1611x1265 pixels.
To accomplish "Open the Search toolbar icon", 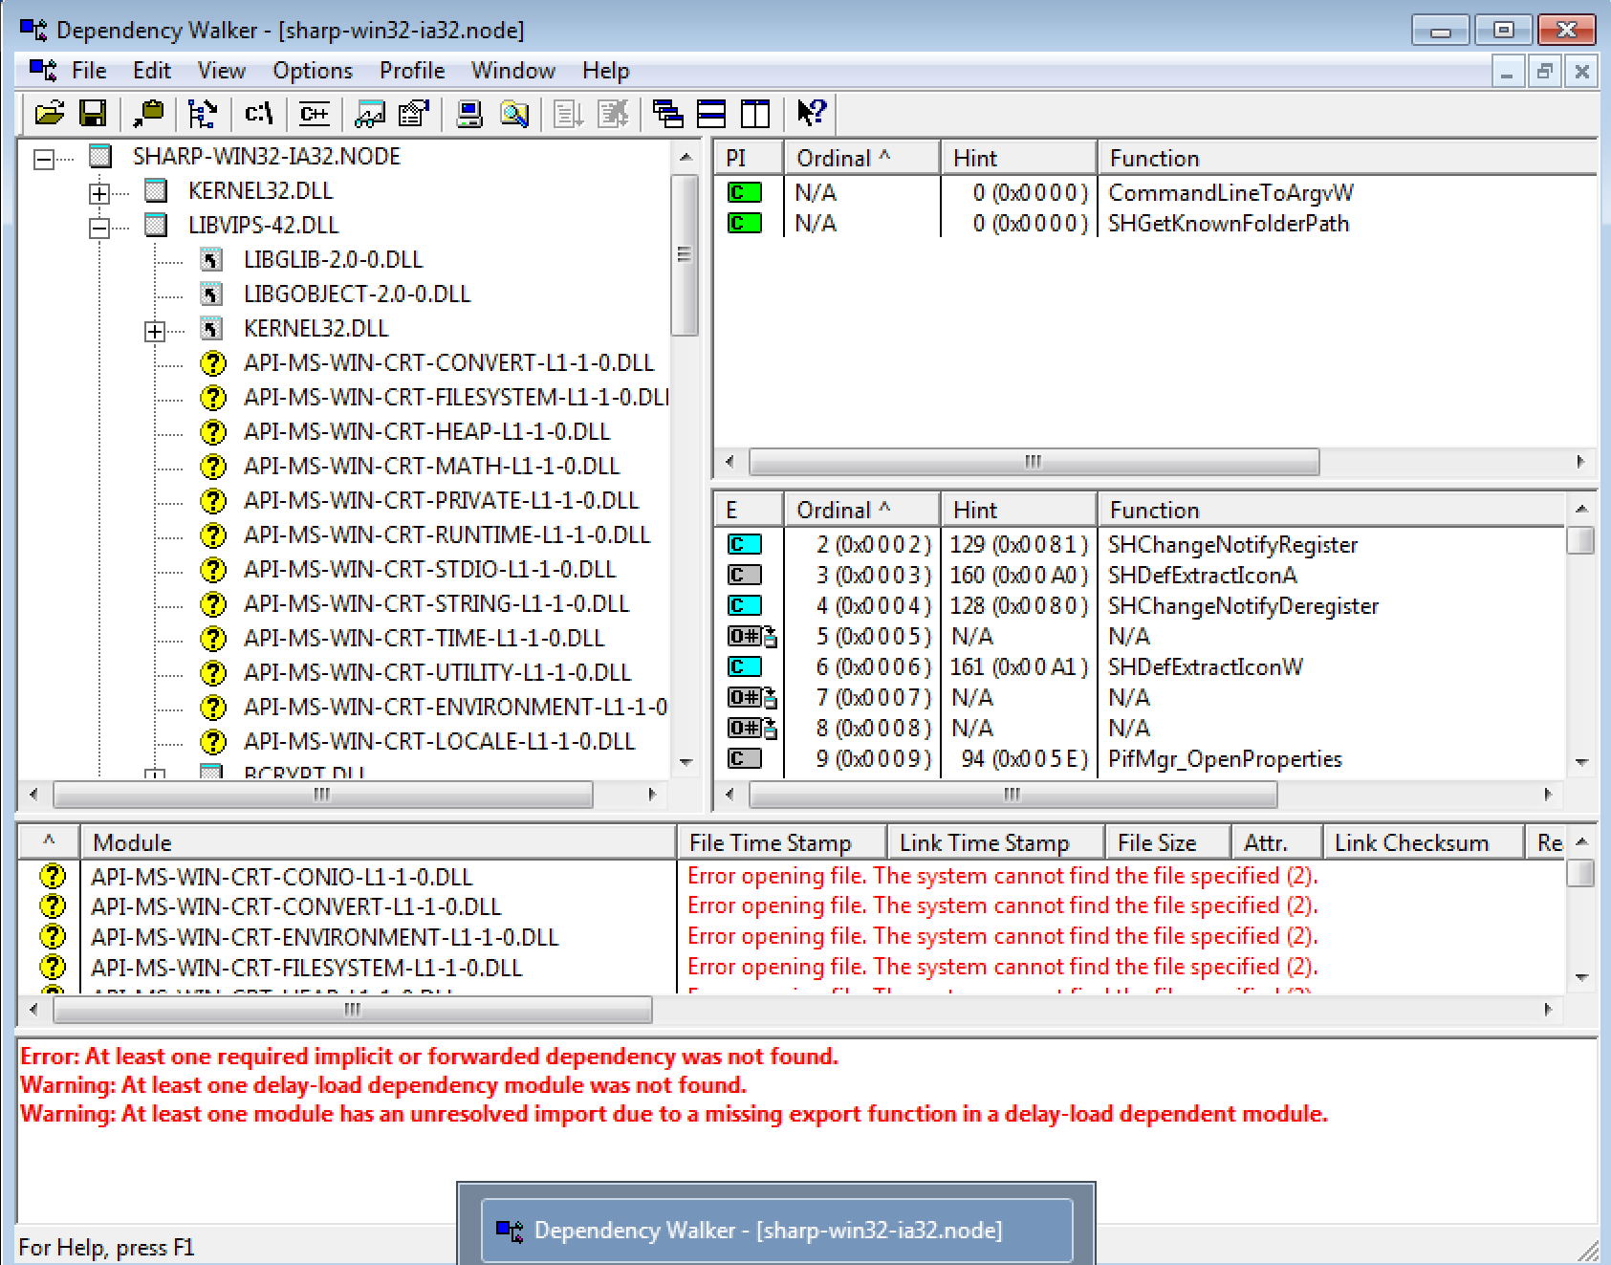I will (x=513, y=114).
